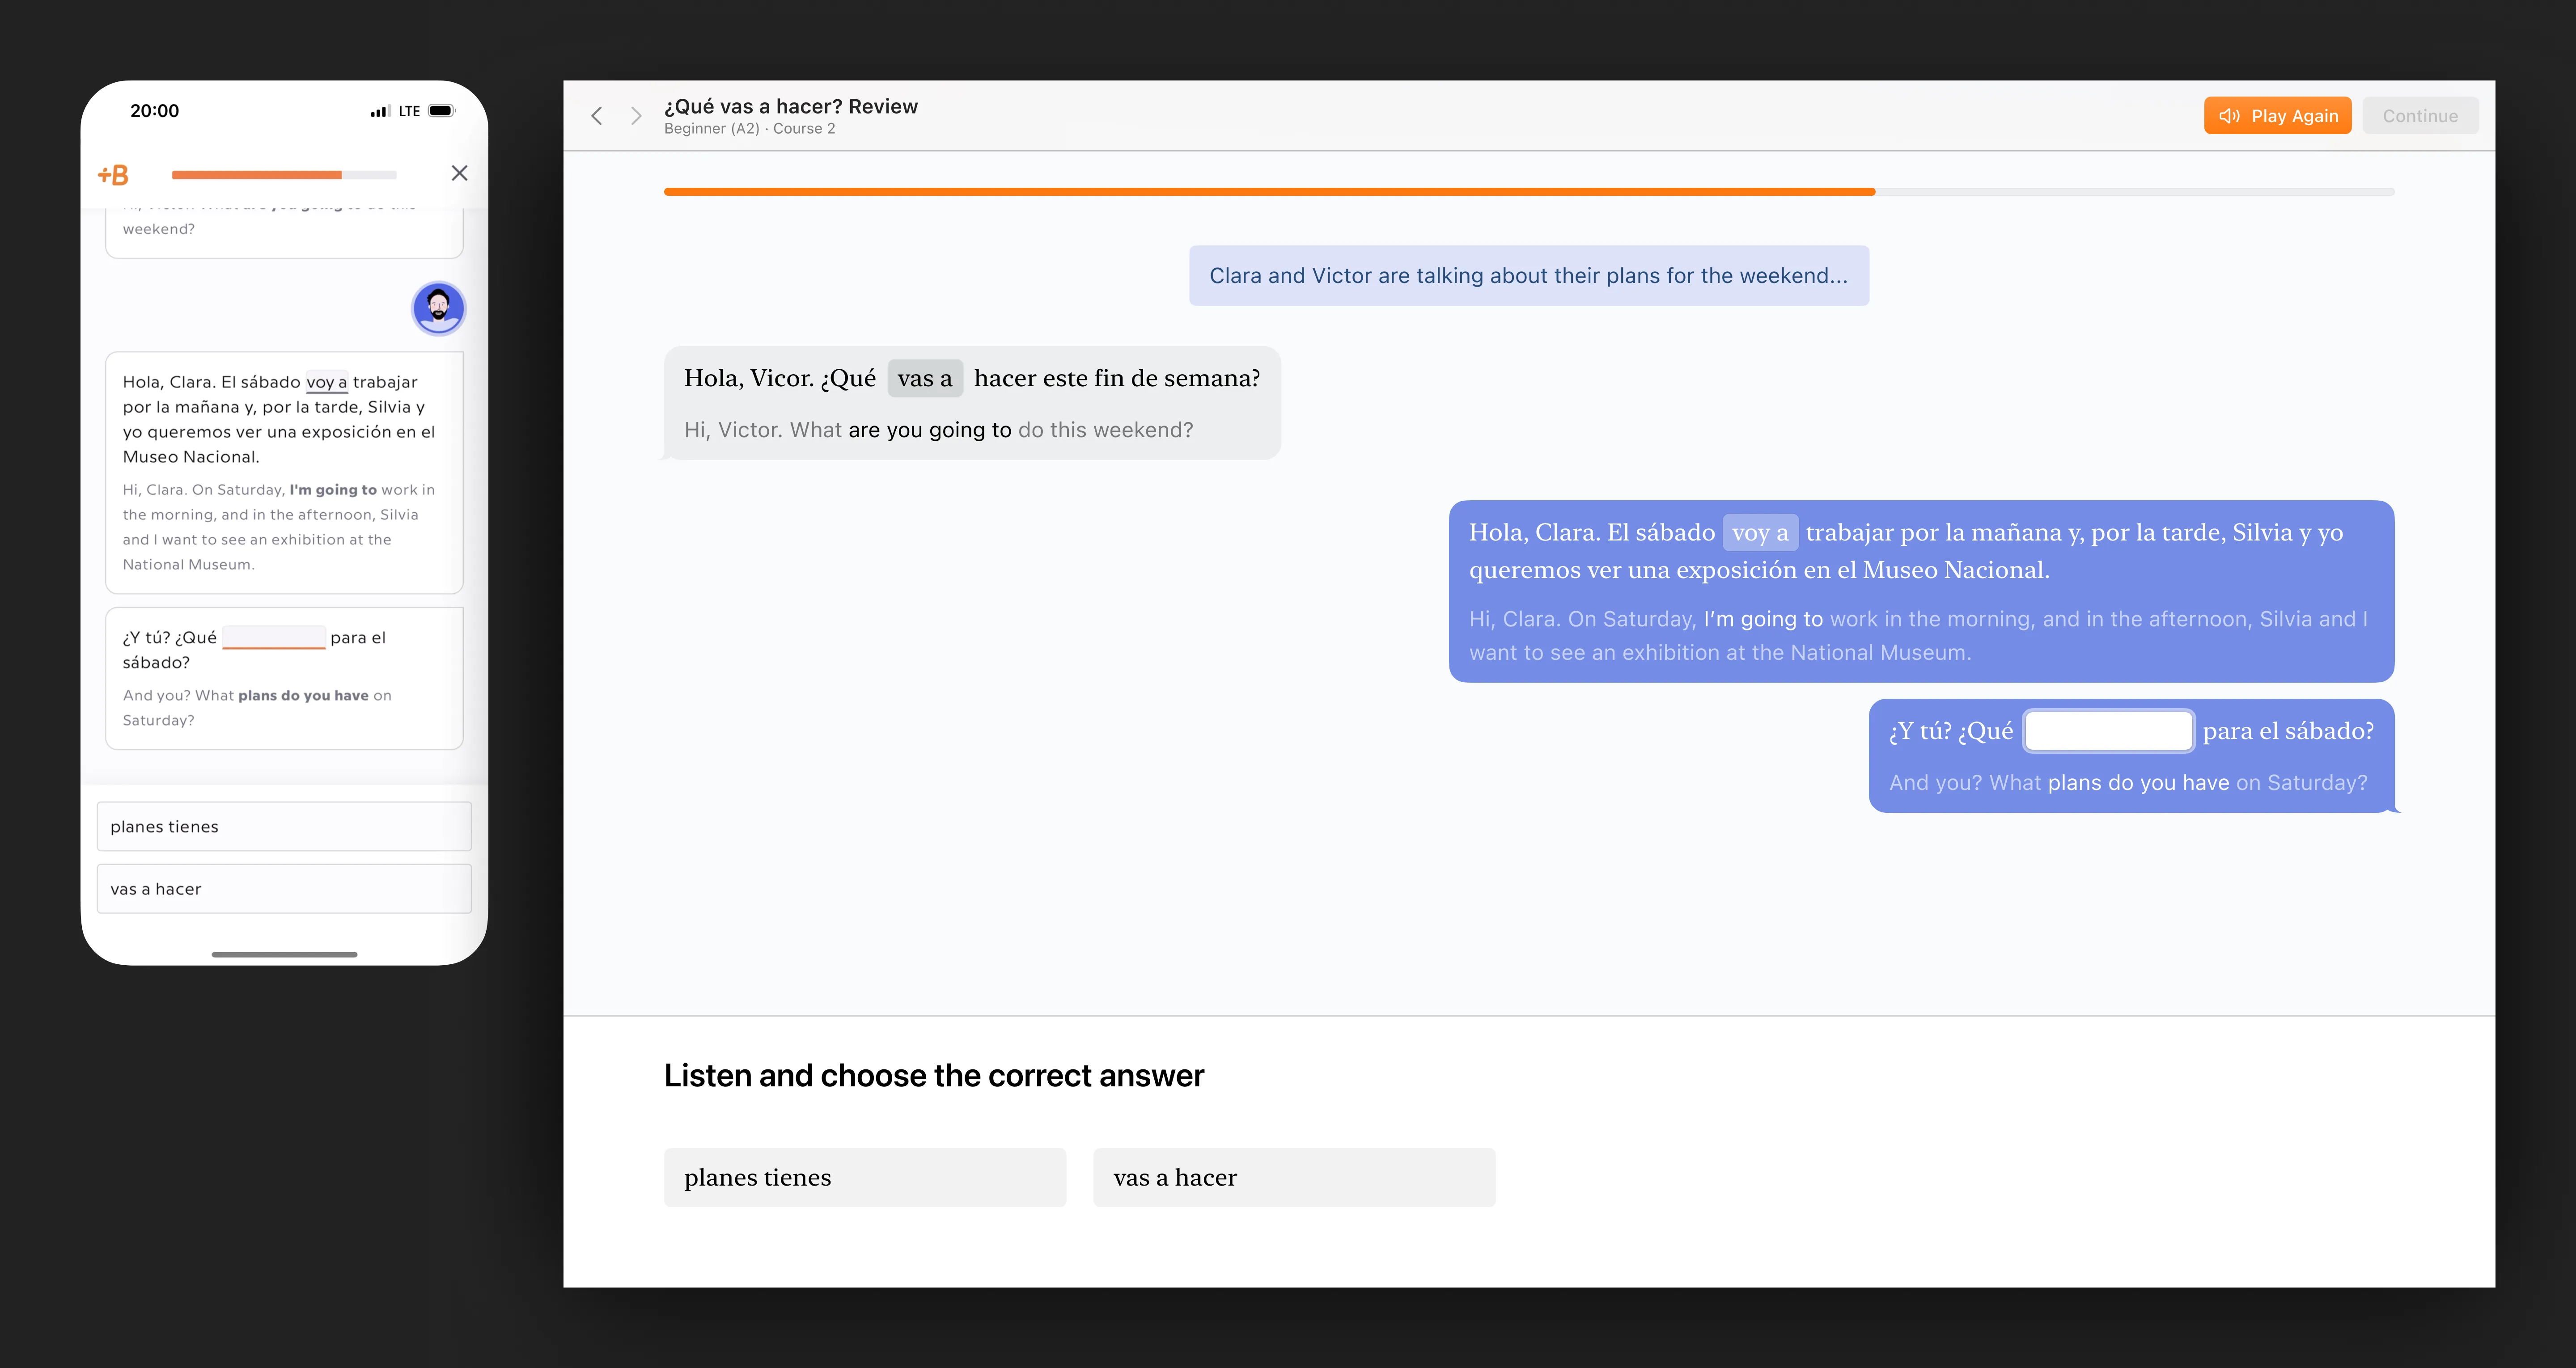Choose 'vas a hacer' answer in desktop view
2576x1368 pixels.
pos(1294,1177)
